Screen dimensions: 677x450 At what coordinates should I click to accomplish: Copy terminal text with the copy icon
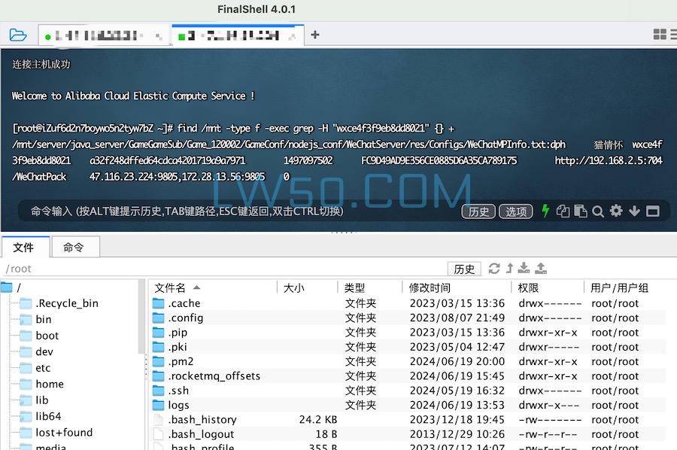tap(563, 211)
